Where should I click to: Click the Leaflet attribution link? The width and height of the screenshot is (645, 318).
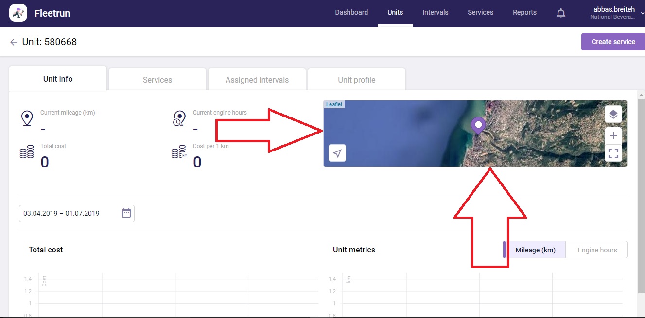click(x=334, y=104)
